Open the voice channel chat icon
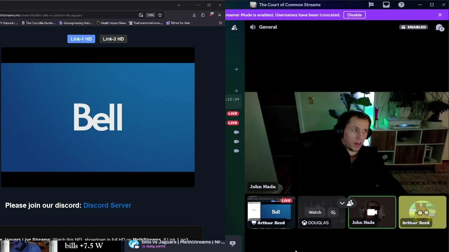 click(x=440, y=27)
